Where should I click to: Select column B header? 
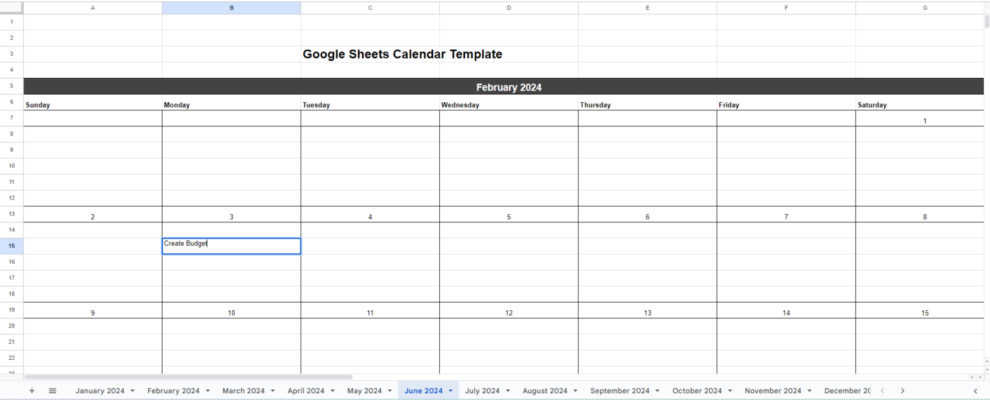[x=231, y=8]
